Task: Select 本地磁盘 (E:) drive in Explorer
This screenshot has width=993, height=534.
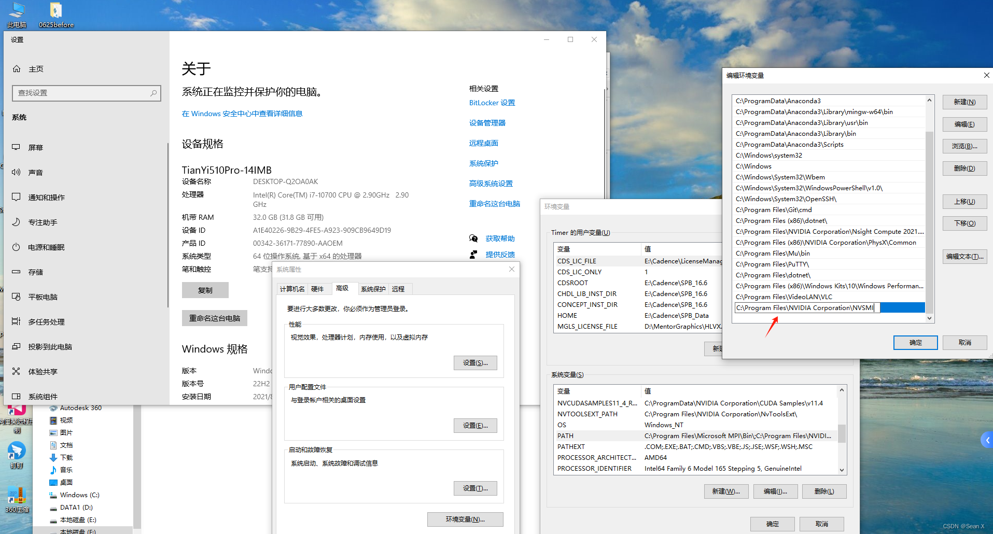Action: (73, 520)
